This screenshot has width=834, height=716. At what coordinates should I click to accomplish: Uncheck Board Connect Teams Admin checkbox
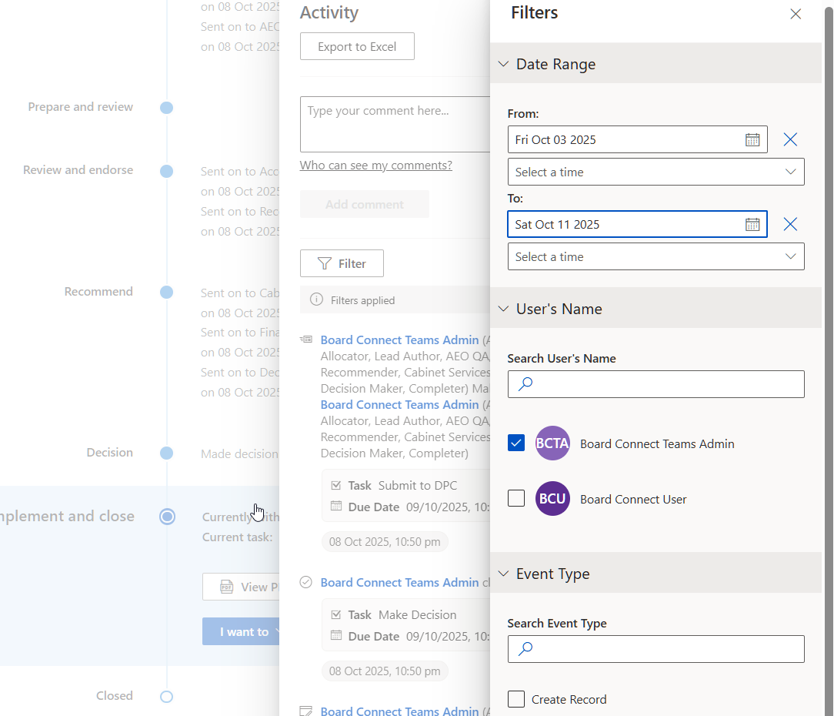click(x=516, y=443)
